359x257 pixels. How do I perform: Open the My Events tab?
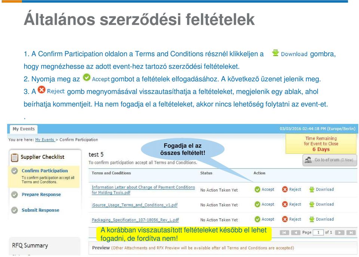(x=24, y=129)
